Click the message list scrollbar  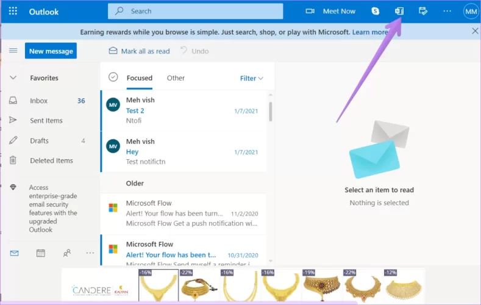pyautogui.click(x=270, y=113)
